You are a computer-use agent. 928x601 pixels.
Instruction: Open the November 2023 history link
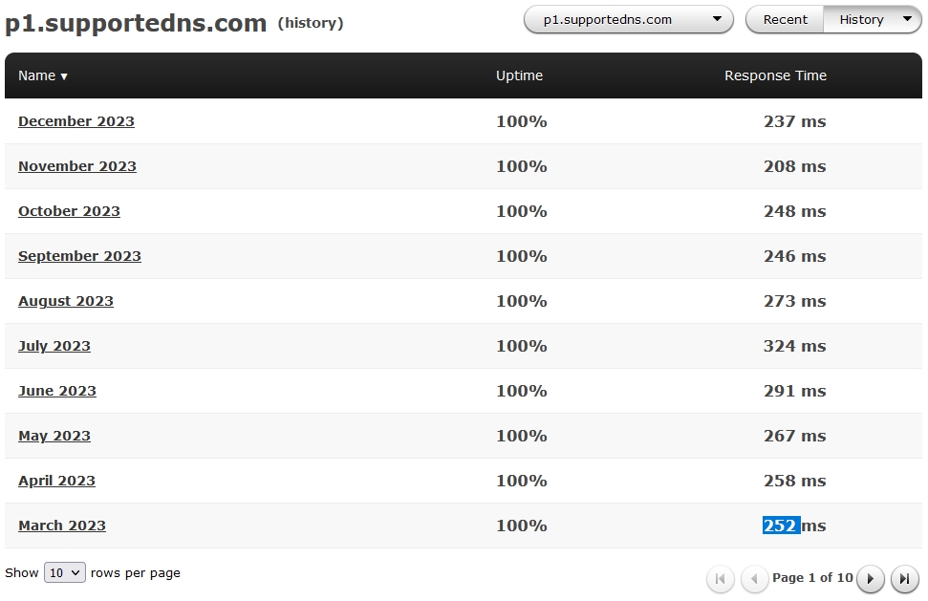coord(77,166)
